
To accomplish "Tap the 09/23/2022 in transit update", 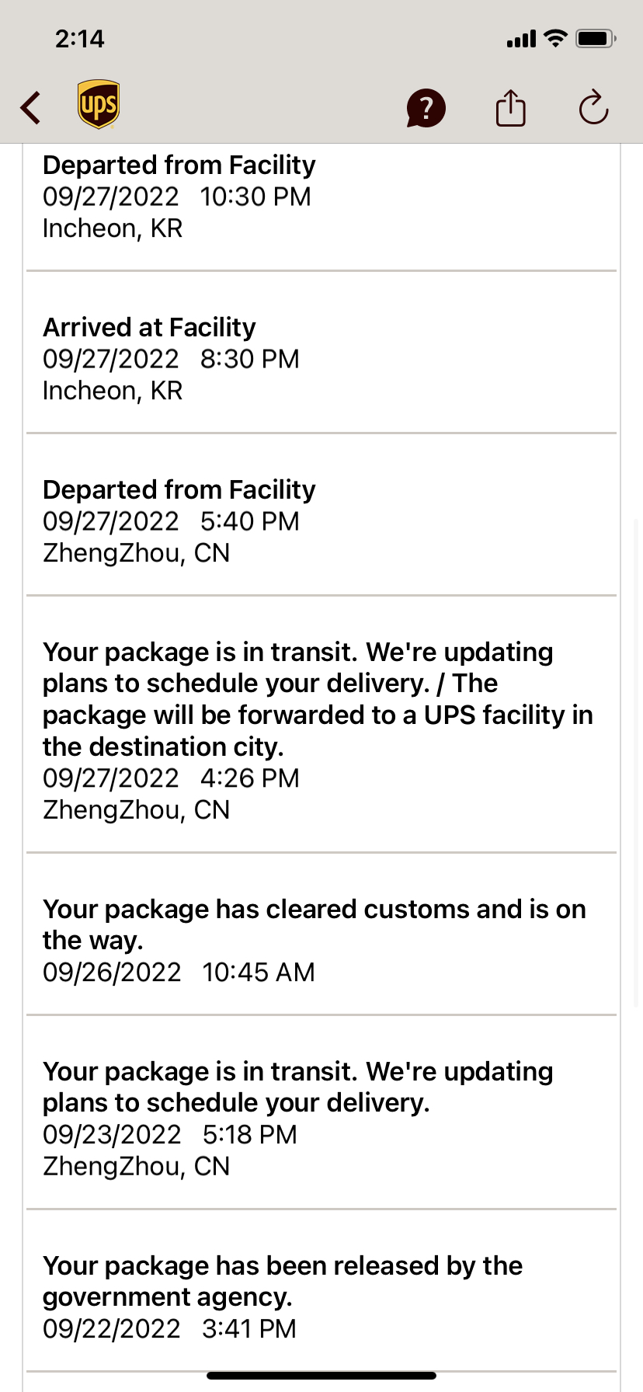I will (x=297, y=1087).
